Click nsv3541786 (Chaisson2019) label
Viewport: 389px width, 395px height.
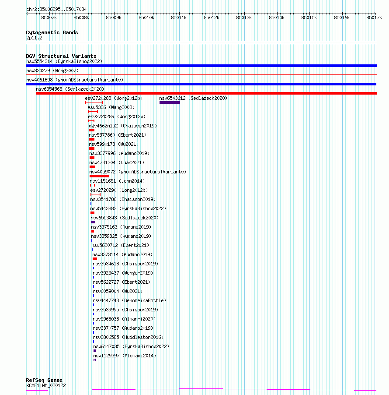tap(123, 200)
